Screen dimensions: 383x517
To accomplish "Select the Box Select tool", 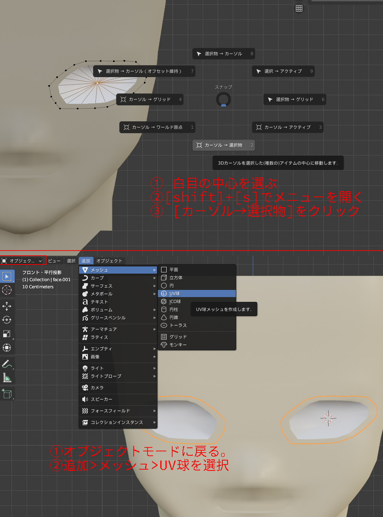I will pos(7,276).
